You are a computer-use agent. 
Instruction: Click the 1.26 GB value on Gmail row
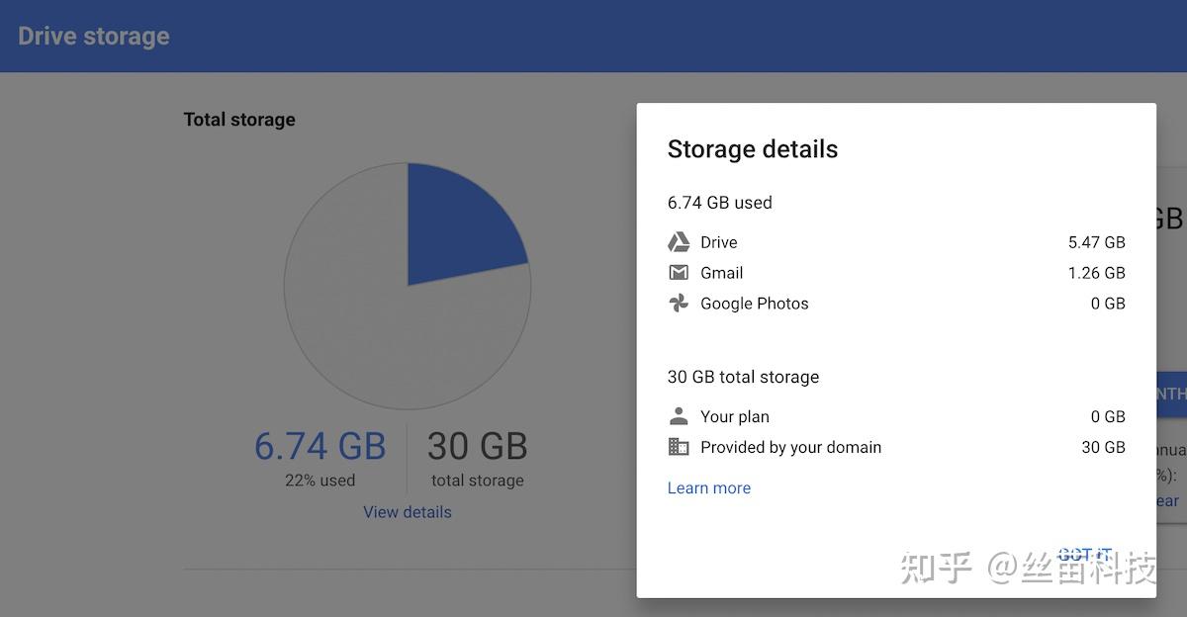(x=1098, y=272)
